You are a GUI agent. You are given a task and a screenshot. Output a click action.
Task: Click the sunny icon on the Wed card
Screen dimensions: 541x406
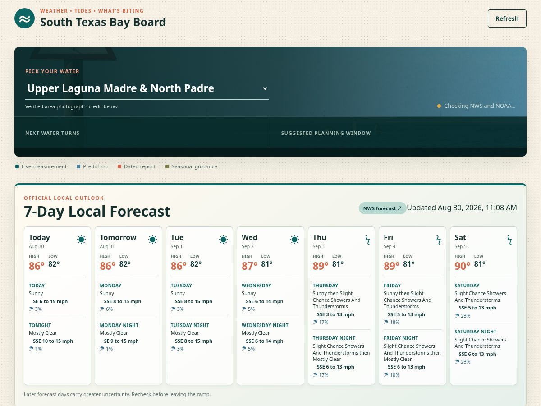pyautogui.click(x=294, y=240)
